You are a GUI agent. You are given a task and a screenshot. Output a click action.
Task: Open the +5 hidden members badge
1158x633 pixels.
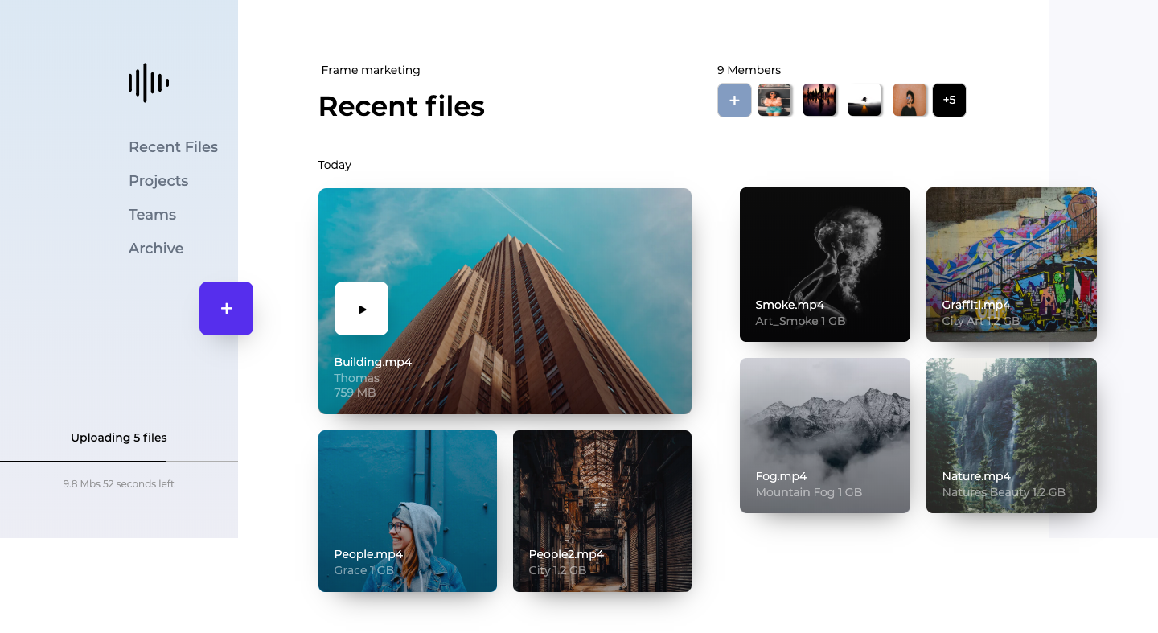point(949,100)
